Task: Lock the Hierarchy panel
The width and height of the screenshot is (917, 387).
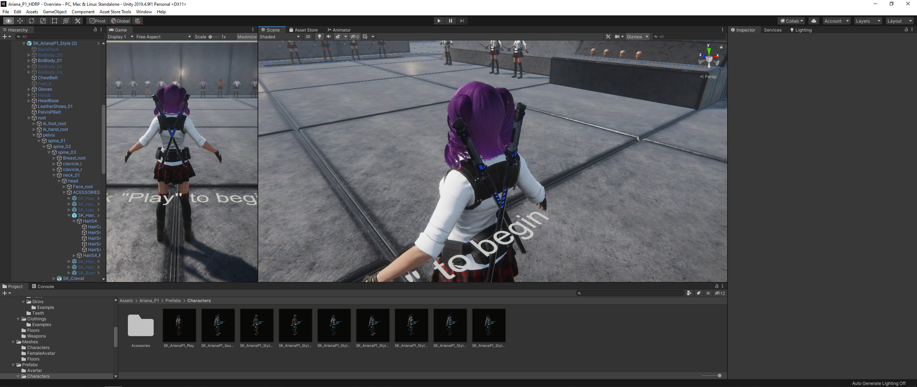Action: coord(95,30)
